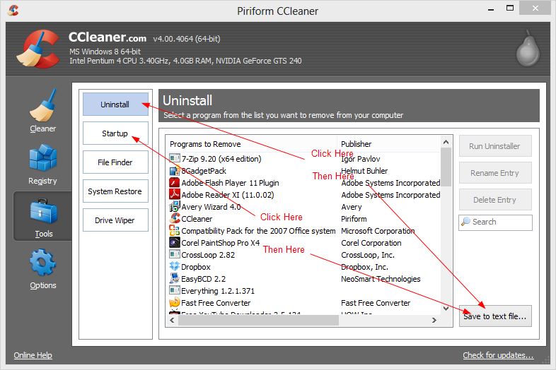Viewport: 556px width, 370px height.
Task: Open the Online Help link
Action: 33,355
